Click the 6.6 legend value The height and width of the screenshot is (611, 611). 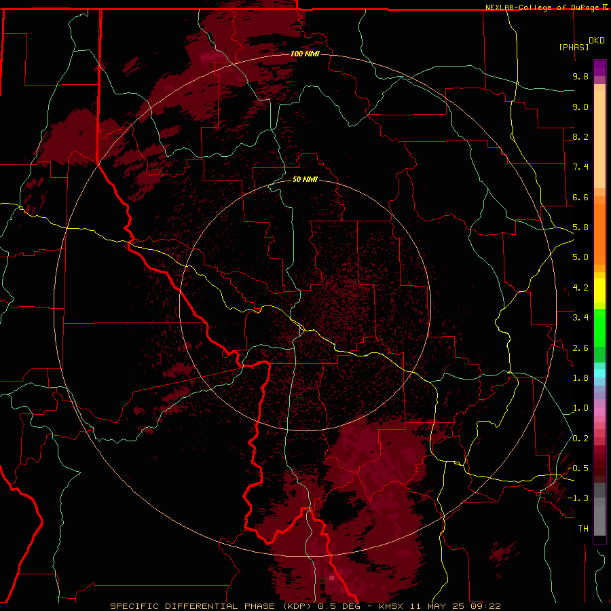580,197
